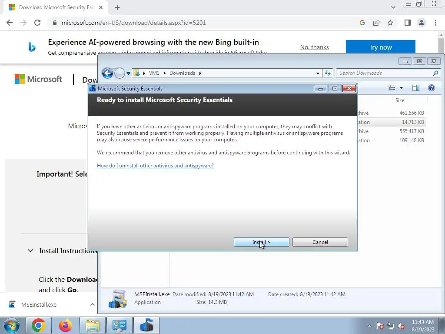Focus the Search Downloads field
The width and height of the screenshot is (445, 334).
(385, 73)
